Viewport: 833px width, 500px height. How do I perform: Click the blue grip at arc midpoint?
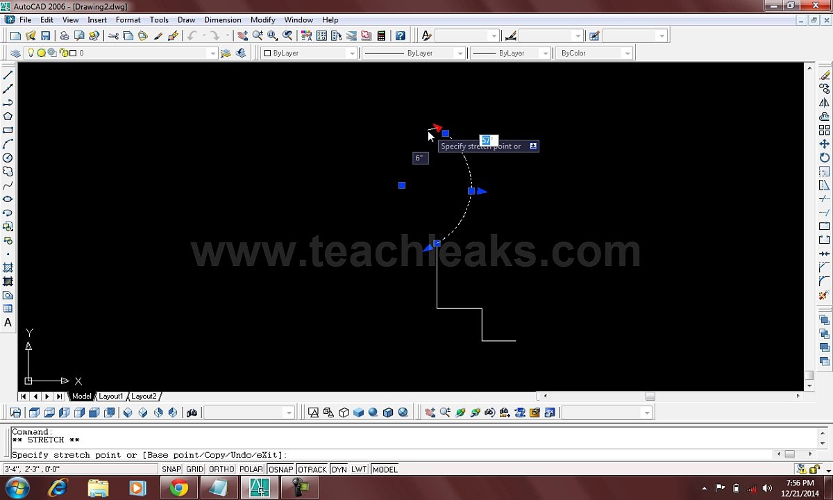point(471,191)
